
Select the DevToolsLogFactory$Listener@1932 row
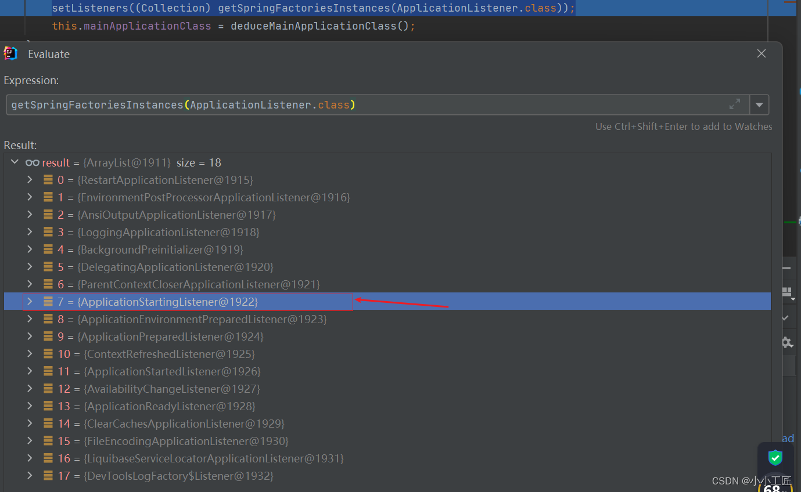(387, 476)
